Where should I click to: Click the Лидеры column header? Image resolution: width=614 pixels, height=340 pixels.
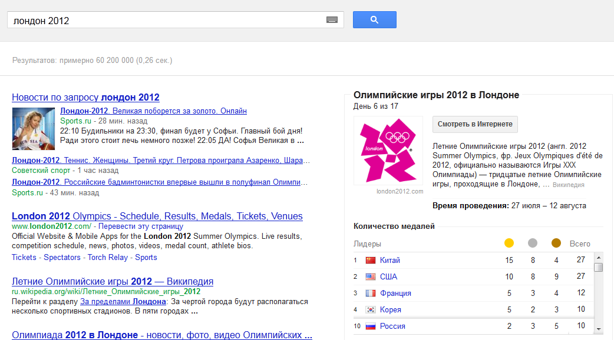(367, 244)
